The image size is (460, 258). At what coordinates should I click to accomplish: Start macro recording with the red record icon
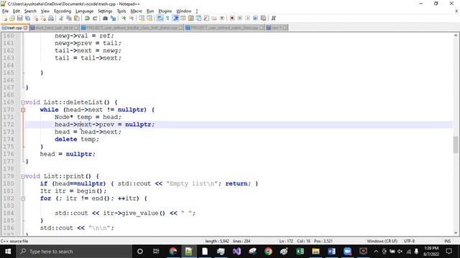232,18
